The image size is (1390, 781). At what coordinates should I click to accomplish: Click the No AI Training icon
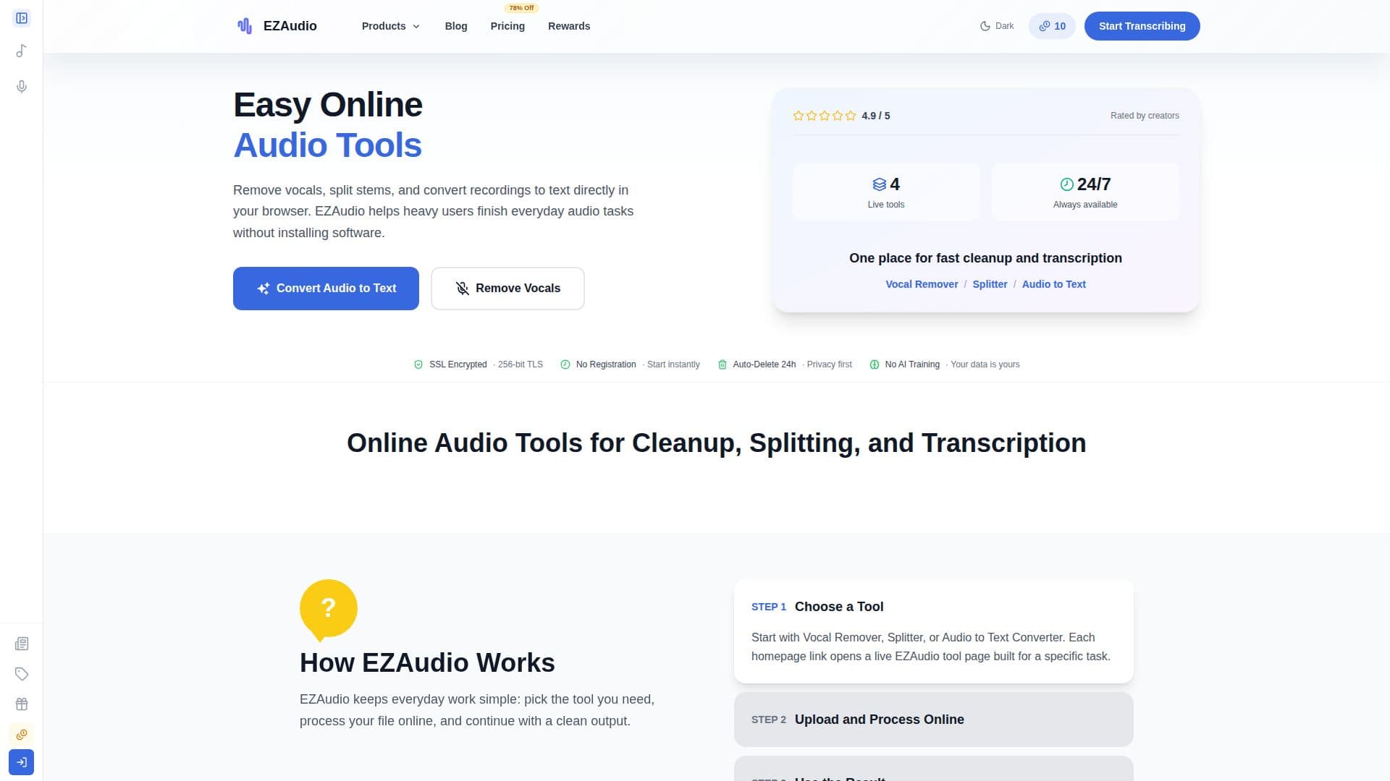coord(874,364)
